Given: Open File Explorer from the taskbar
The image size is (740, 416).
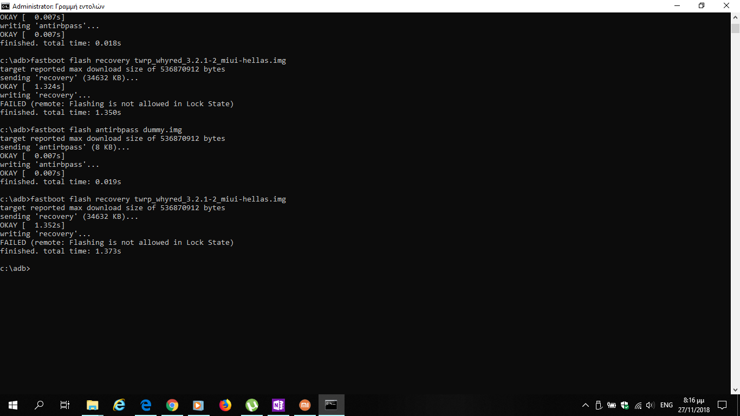Looking at the screenshot, I should [x=93, y=405].
